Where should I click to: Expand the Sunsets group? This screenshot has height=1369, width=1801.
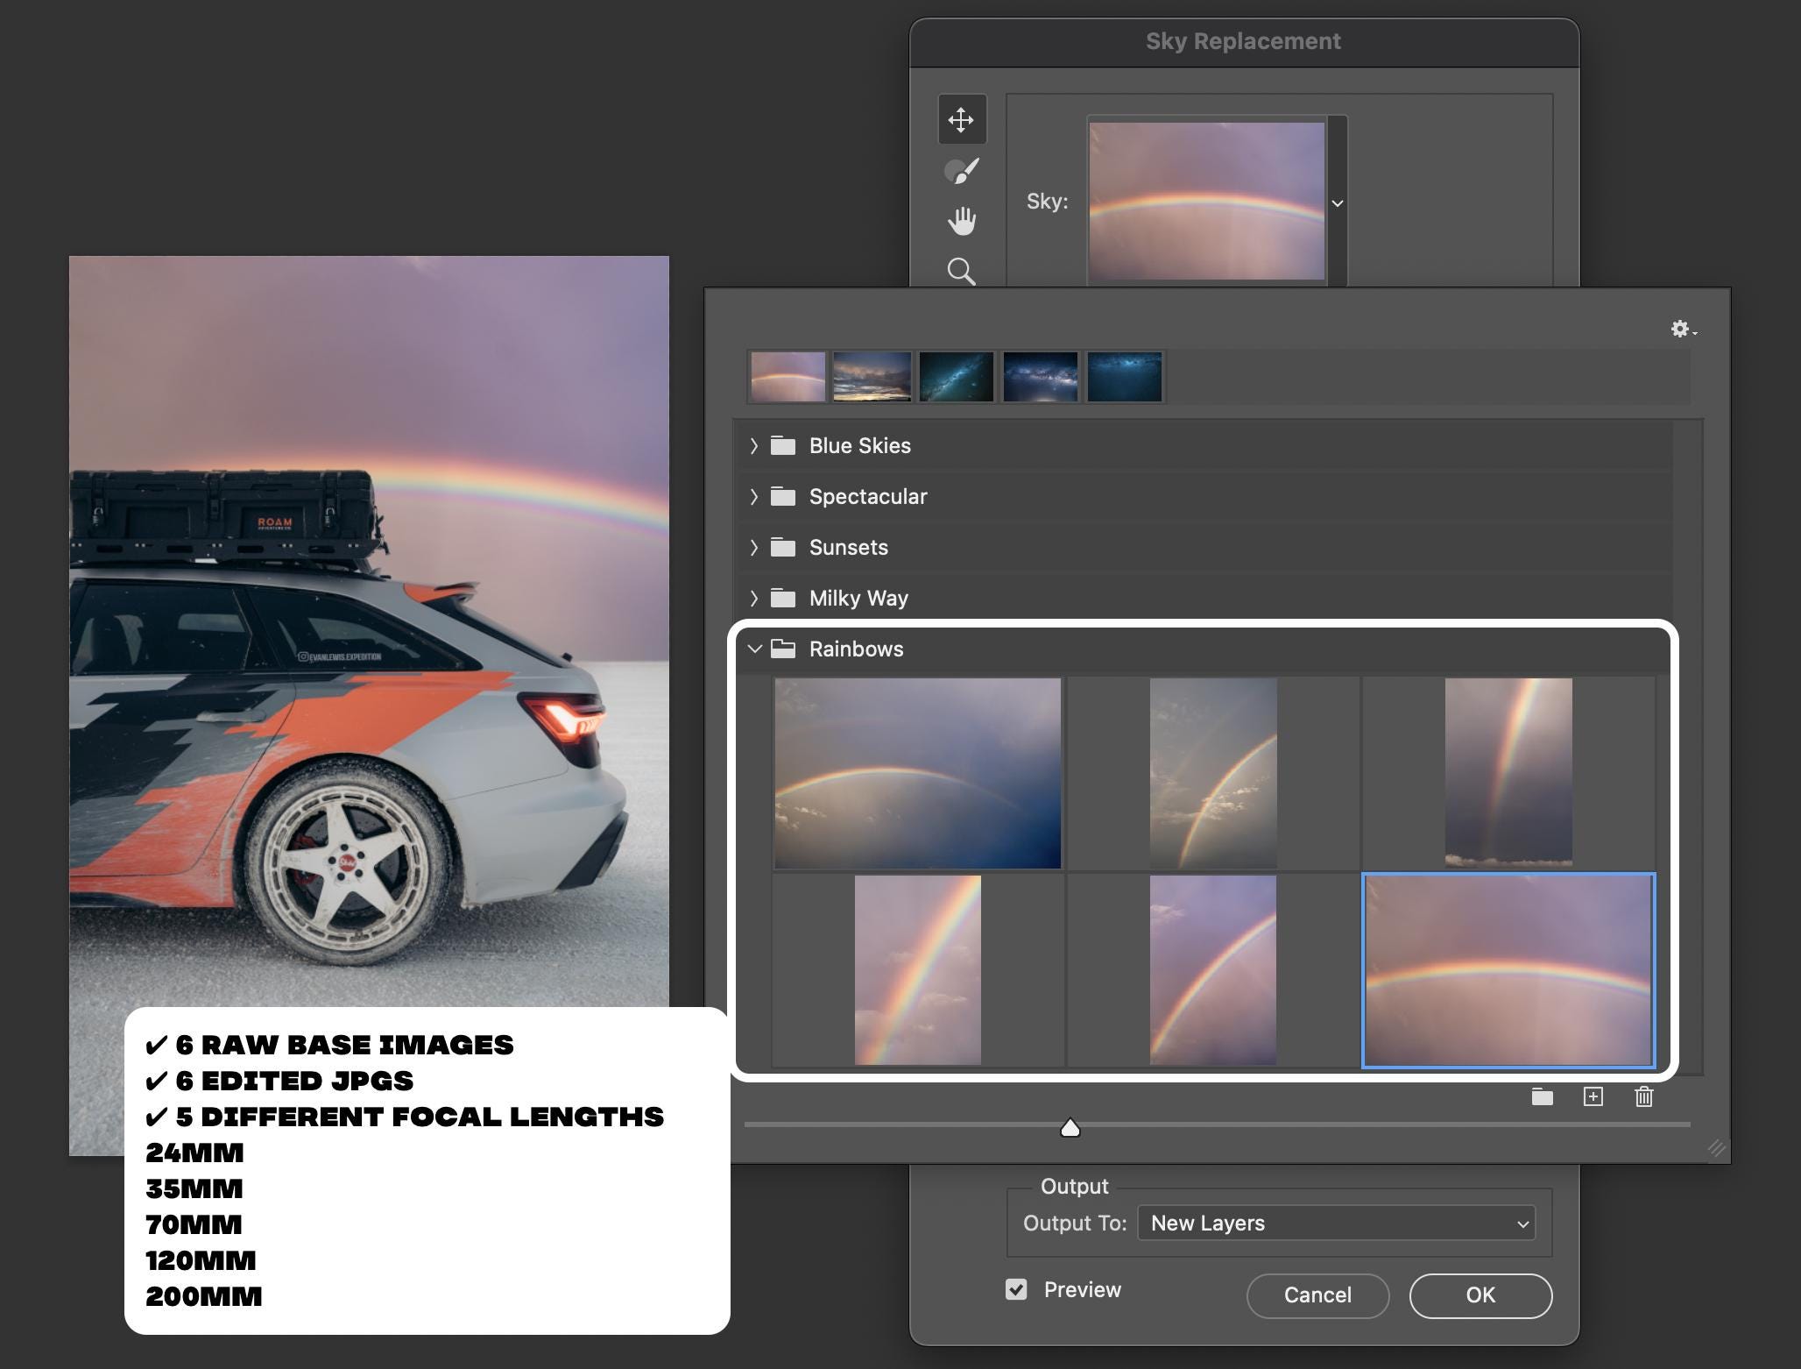pos(753,547)
